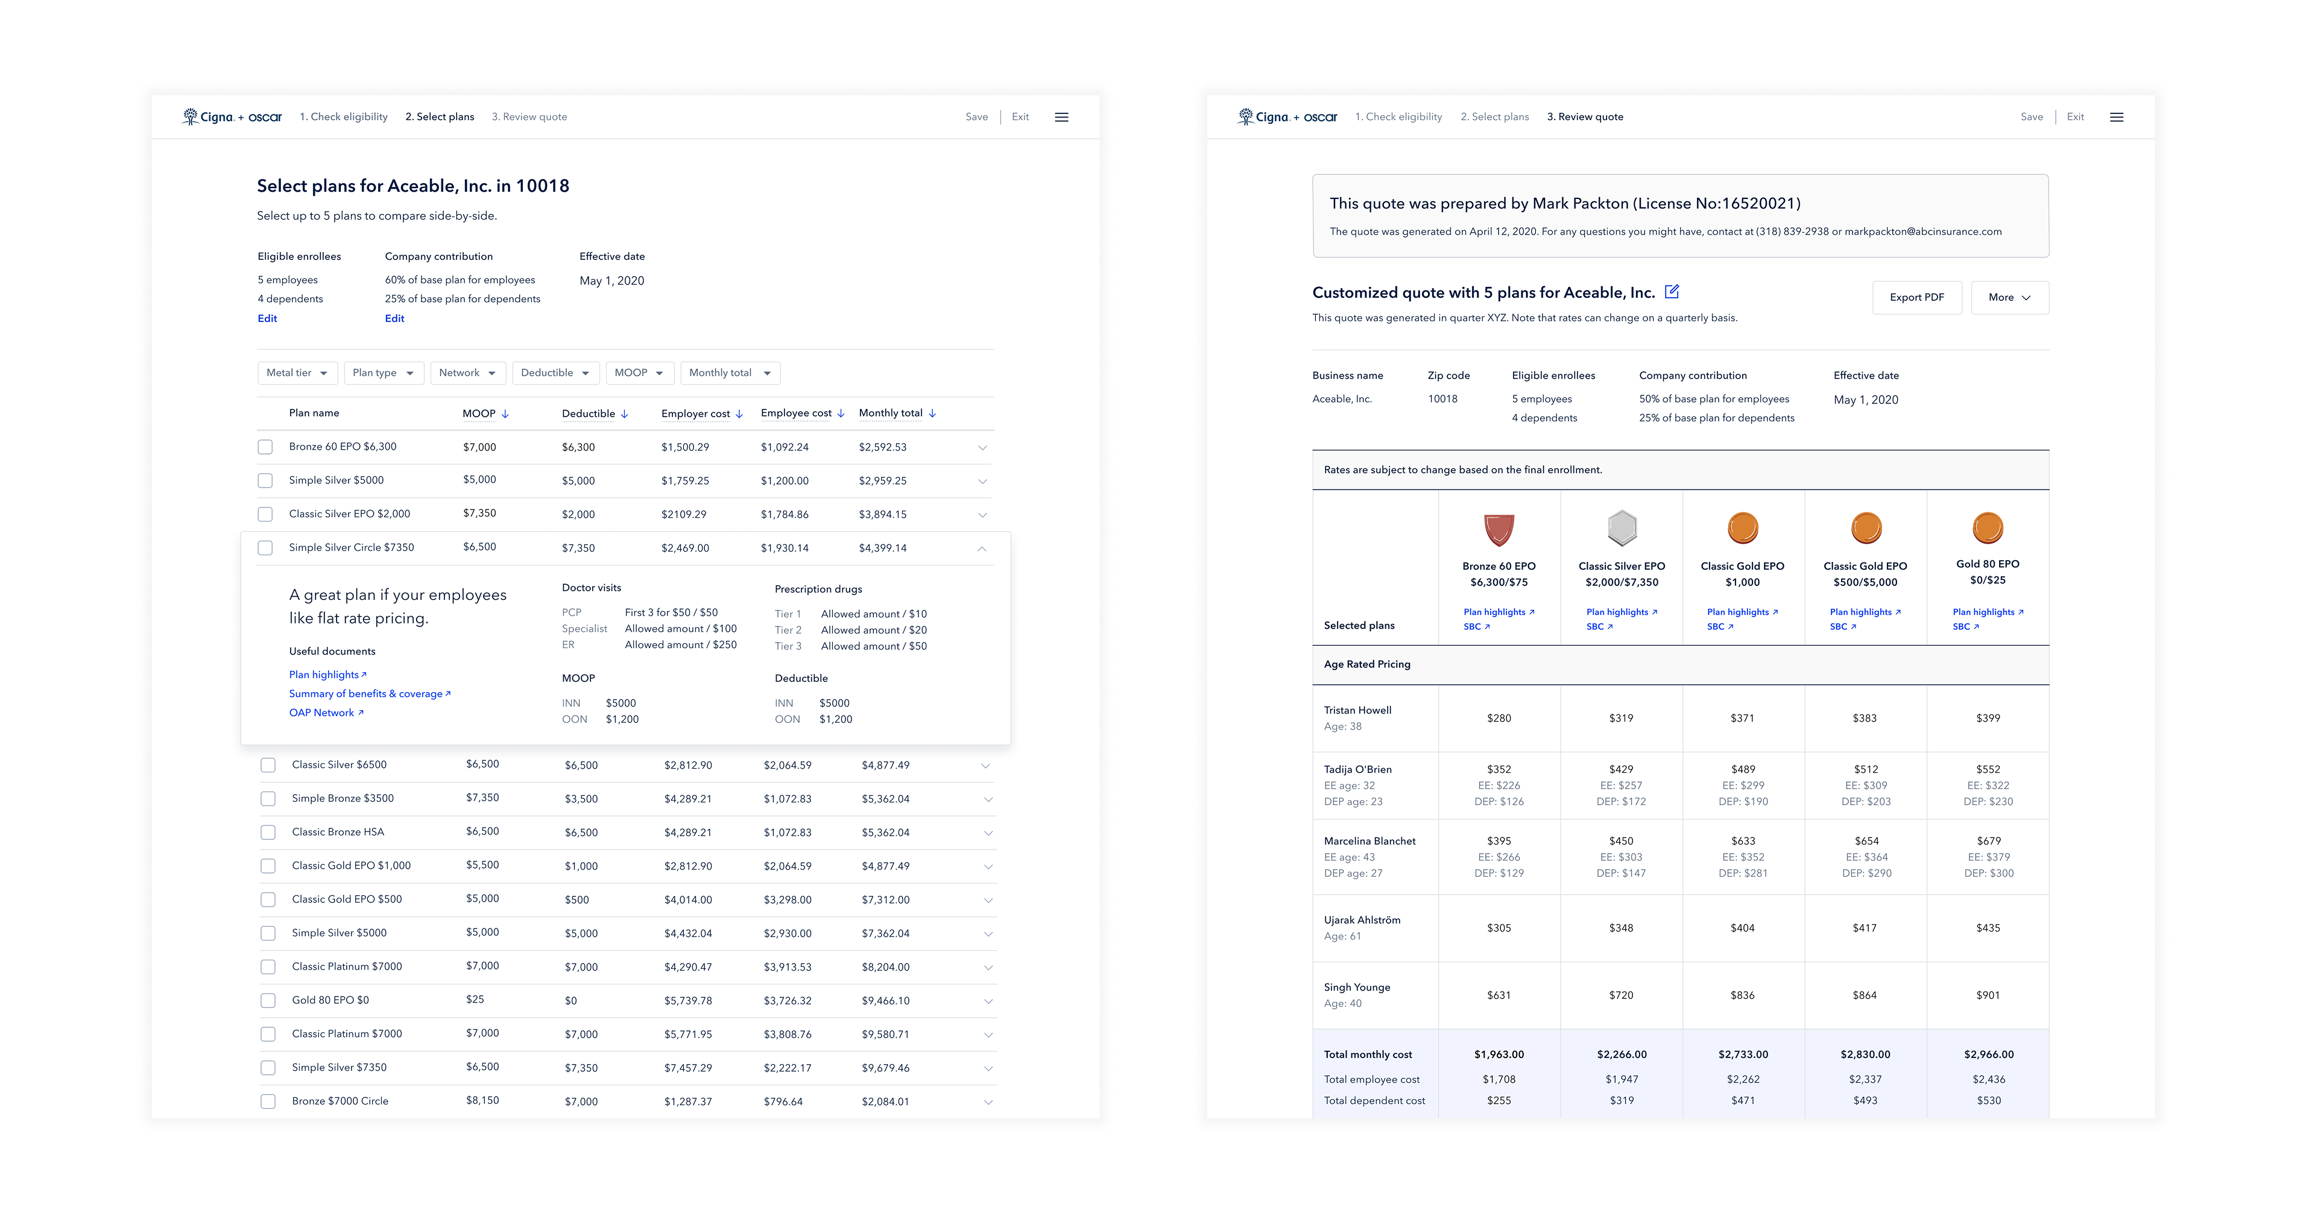This screenshot has height=1213, width=2306.
Task: Click the Gold 80 EPO medal icon
Action: 1988,528
